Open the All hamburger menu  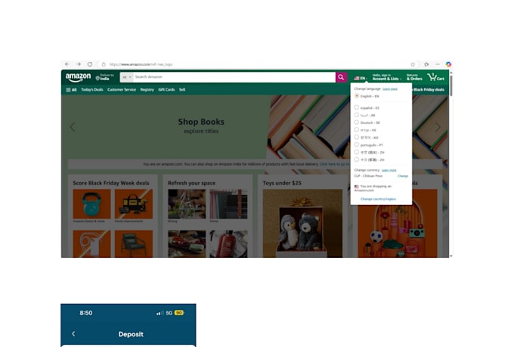click(71, 89)
